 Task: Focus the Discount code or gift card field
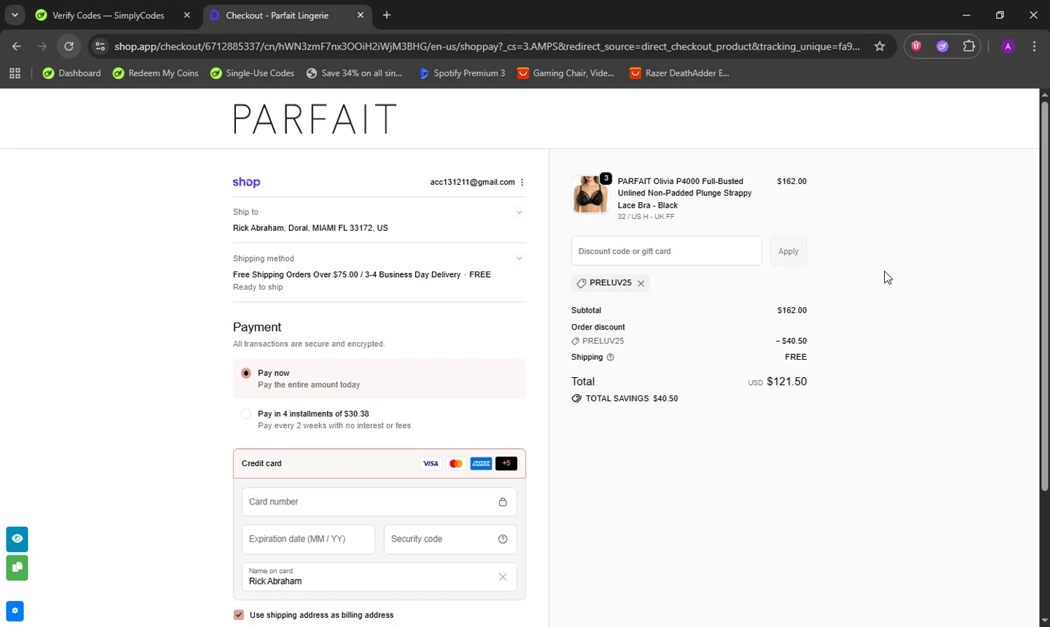[x=666, y=251]
